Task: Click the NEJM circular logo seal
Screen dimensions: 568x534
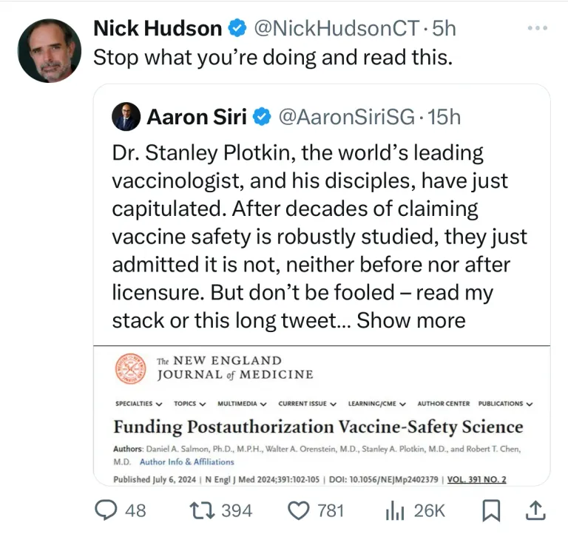Action: (131, 368)
